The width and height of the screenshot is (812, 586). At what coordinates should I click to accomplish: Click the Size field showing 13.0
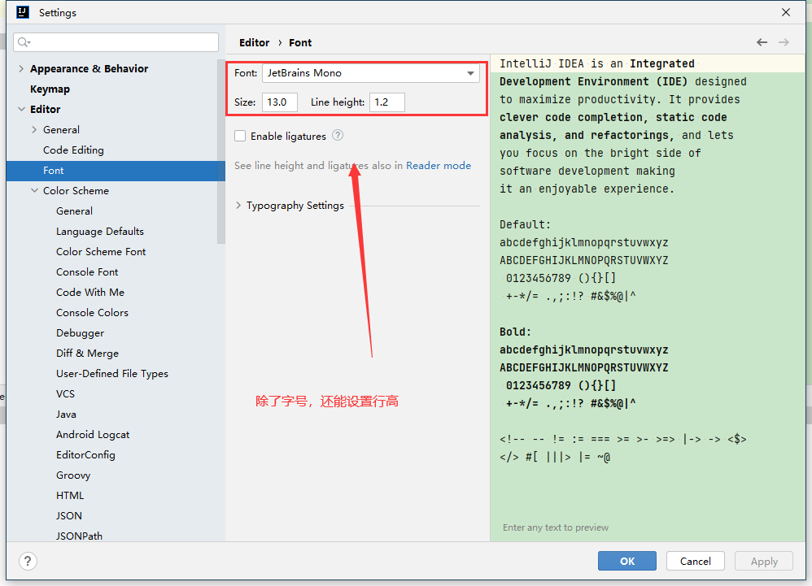point(280,102)
